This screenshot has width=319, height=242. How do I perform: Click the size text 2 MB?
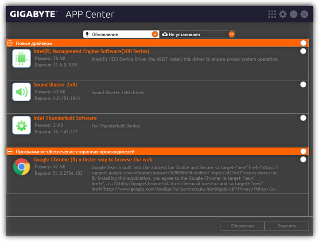[58, 125]
